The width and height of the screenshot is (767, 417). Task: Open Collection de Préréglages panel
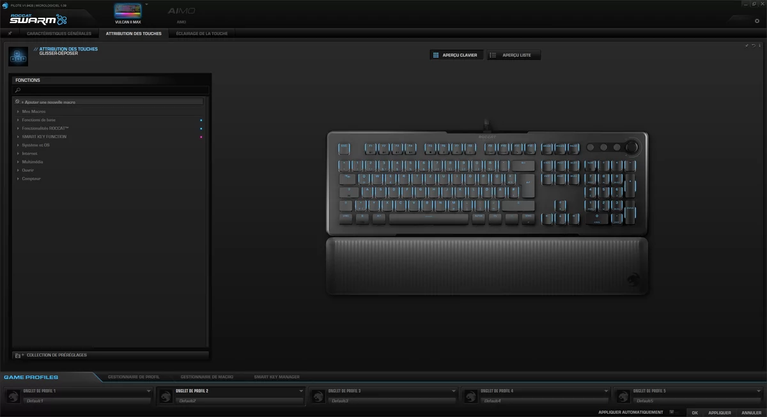[111, 355]
